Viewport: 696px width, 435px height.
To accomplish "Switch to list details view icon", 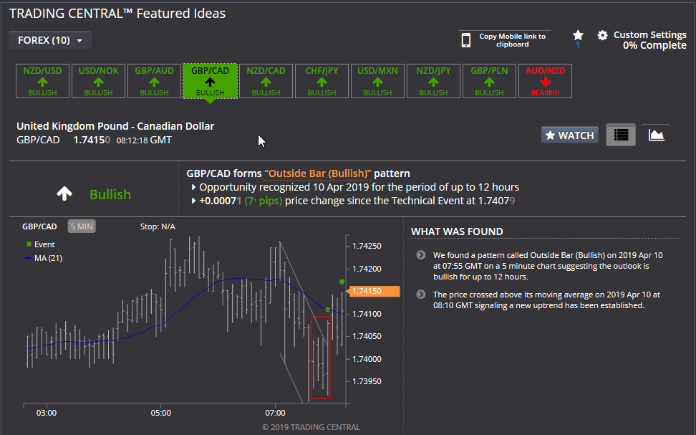I will [621, 135].
